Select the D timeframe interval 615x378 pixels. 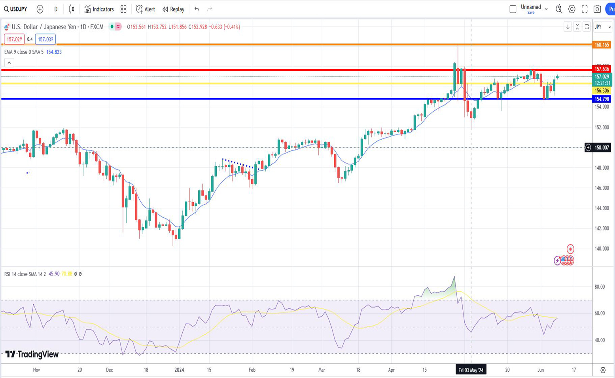pos(56,9)
